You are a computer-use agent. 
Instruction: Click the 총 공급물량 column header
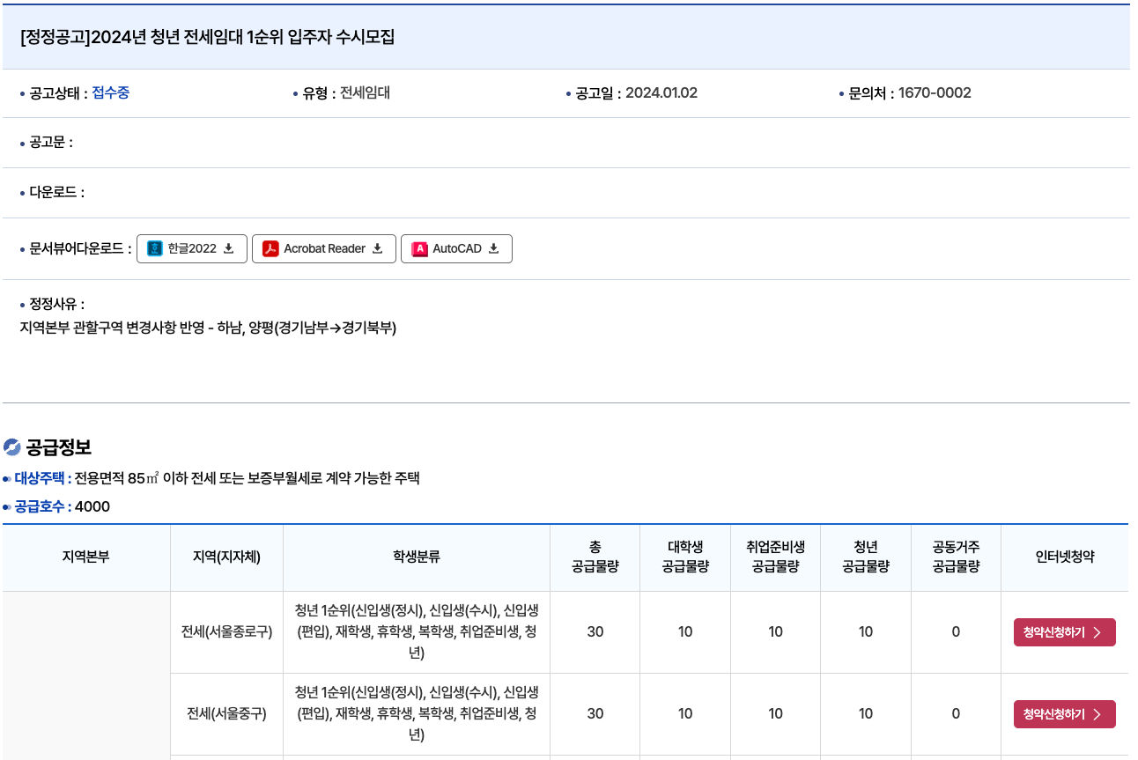595,557
